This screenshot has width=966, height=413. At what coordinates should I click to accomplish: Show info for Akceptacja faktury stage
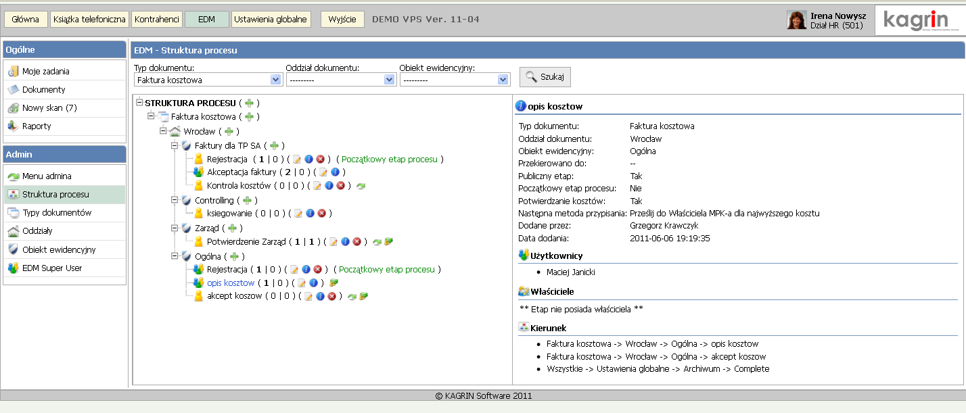pyautogui.click(x=335, y=172)
